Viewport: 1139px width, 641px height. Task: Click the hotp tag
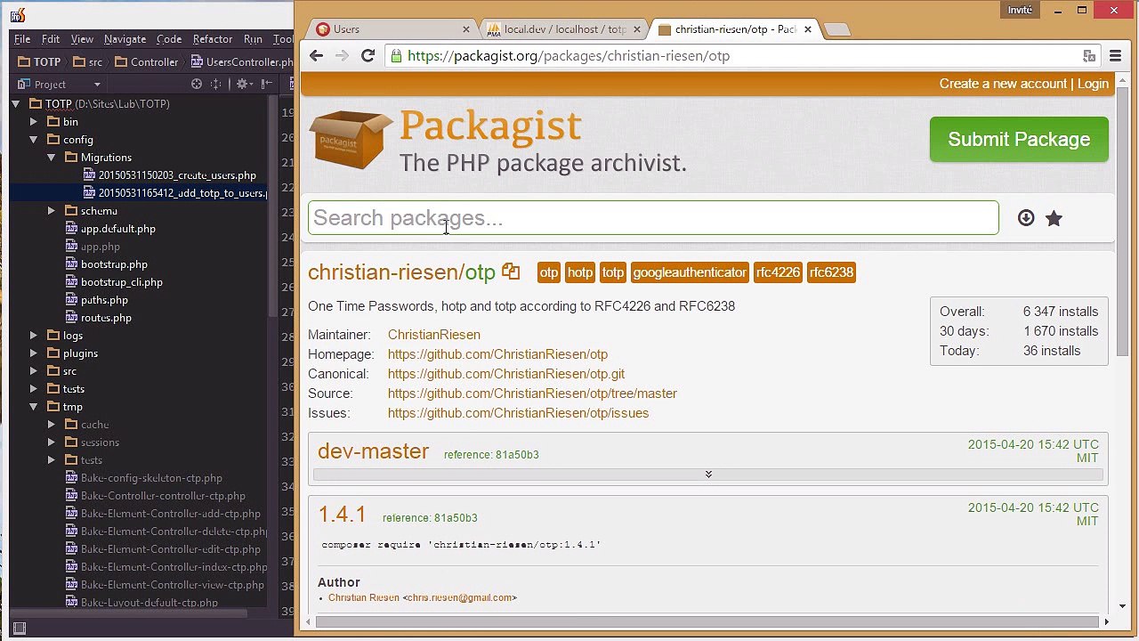coord(579,272)
